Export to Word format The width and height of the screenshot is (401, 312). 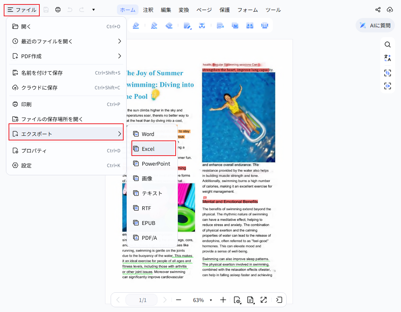[153, 134]
